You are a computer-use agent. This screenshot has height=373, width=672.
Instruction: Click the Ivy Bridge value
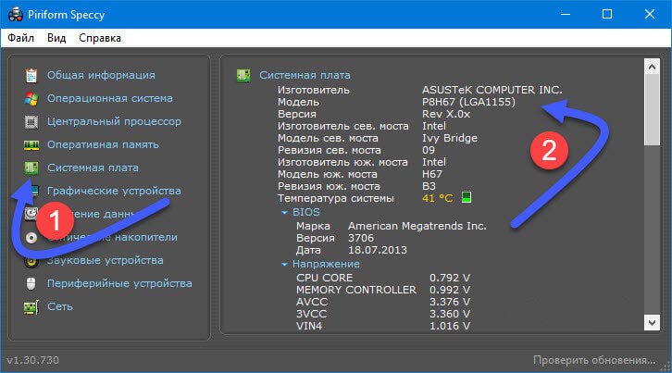tap(450, 138)
